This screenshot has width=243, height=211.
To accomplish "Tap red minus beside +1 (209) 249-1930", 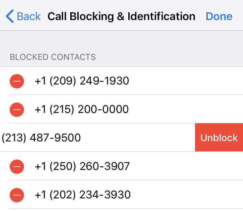I will [x=17, y=81].
